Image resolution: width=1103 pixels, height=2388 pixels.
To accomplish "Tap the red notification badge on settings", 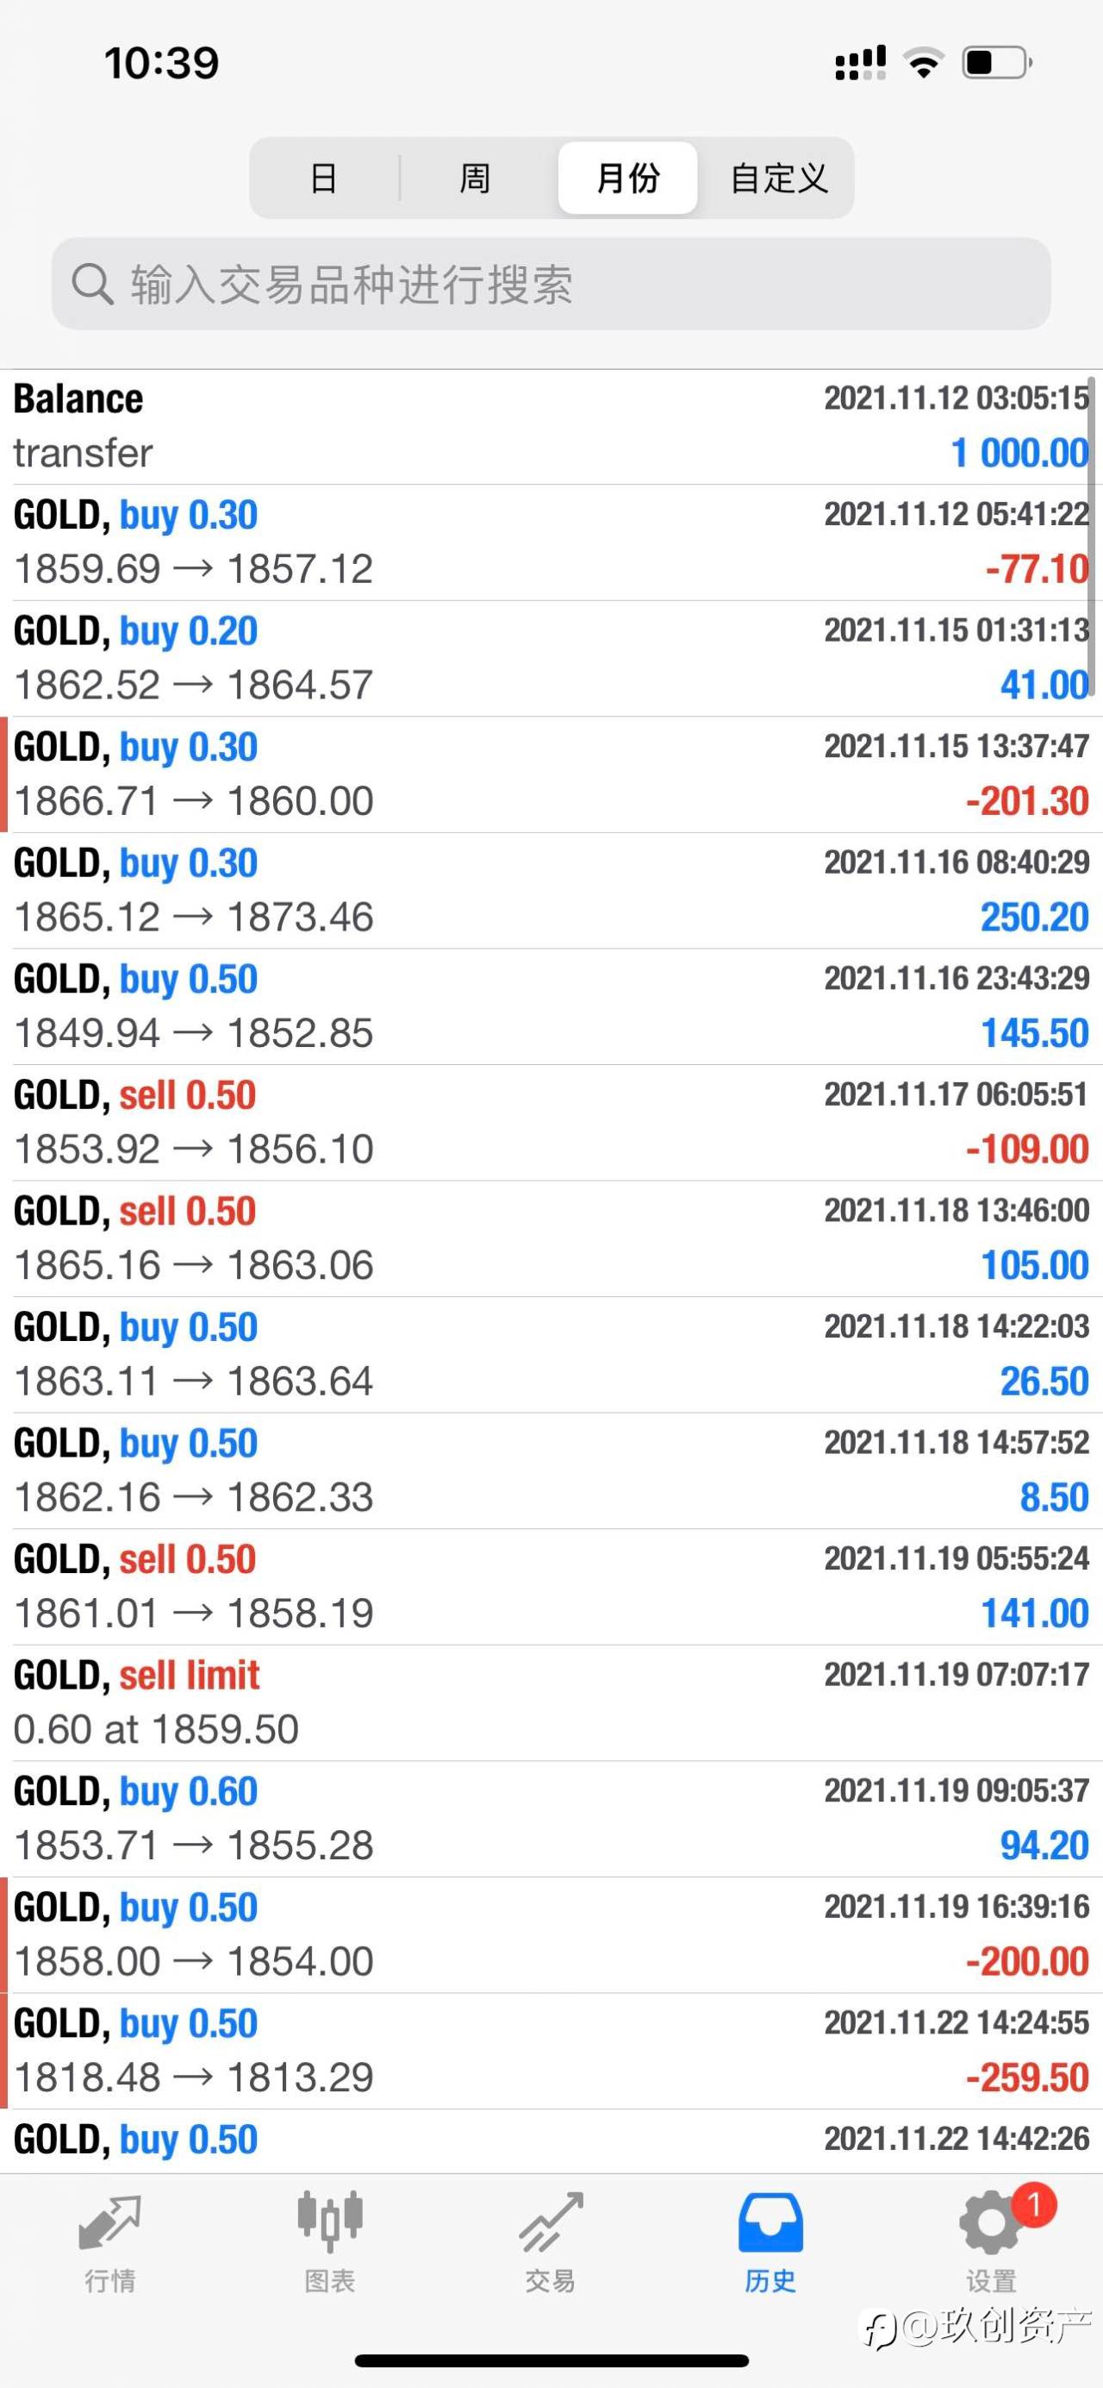I will 1033,2204.
